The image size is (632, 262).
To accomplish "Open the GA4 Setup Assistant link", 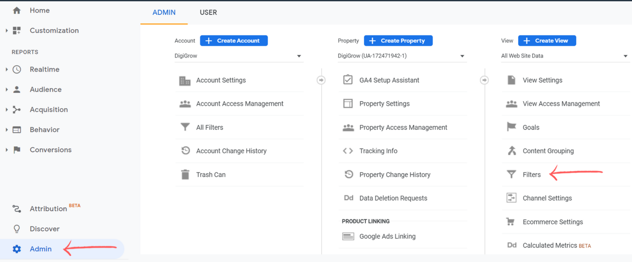I will pos(389,80).
